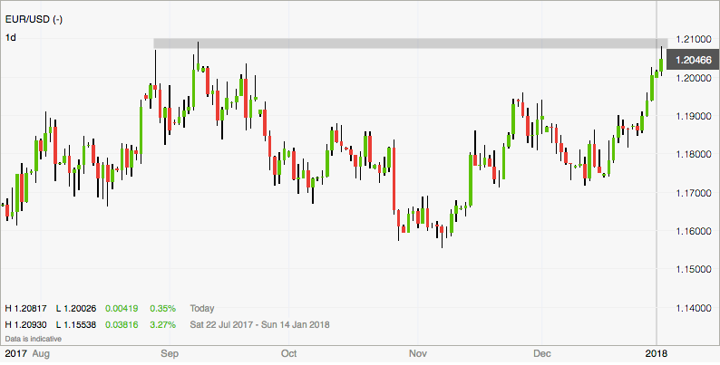Click the 1.17000 price axis label
Screen dimensions: 720x365
pyautogui.click(x=694, y=193)
